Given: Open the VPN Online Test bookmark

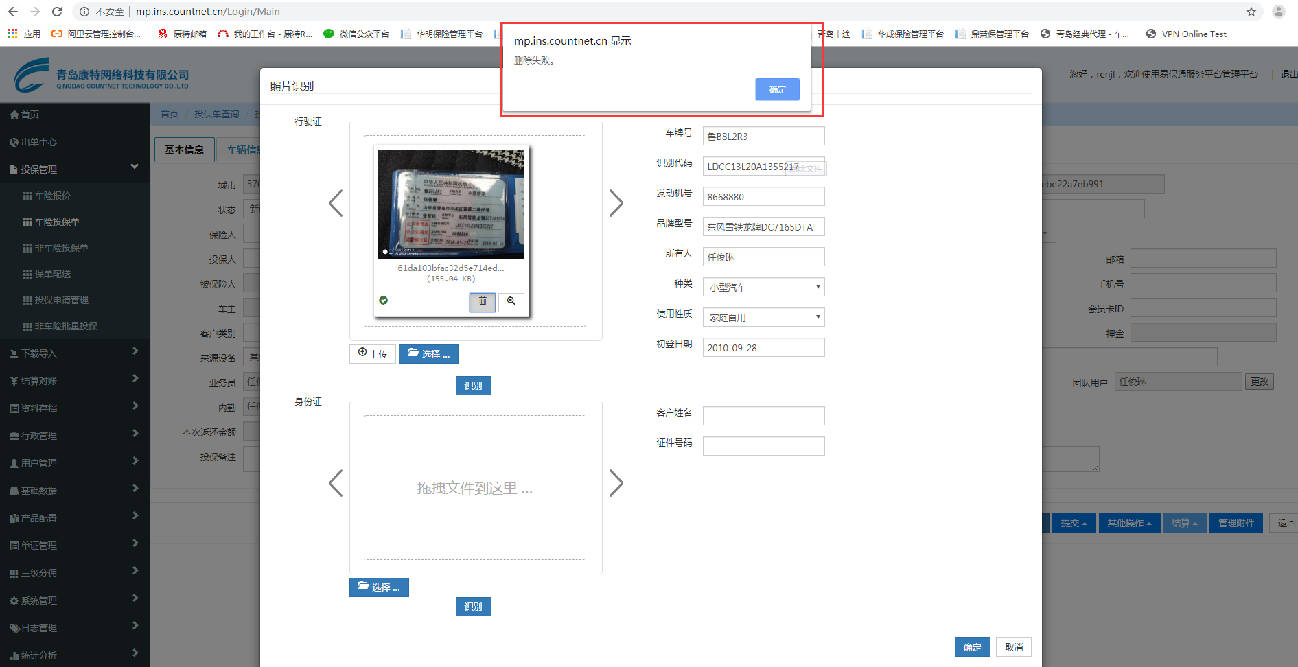Looking at the screenshot, I should tap(1186, 34).
